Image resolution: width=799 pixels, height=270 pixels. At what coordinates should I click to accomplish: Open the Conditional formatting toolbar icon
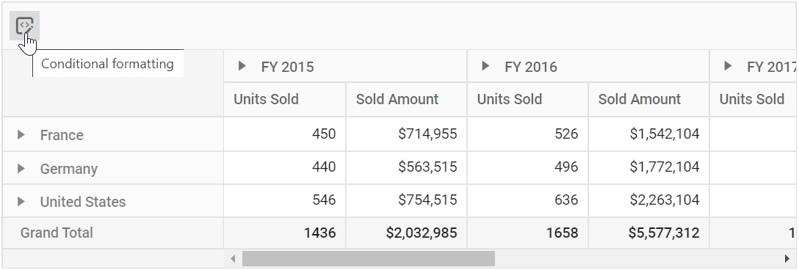24,26
